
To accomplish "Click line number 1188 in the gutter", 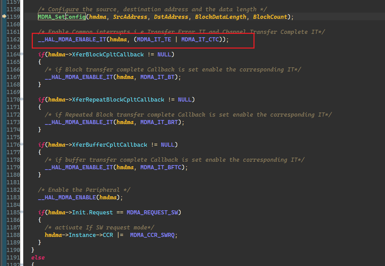I will tap(13, 235).
